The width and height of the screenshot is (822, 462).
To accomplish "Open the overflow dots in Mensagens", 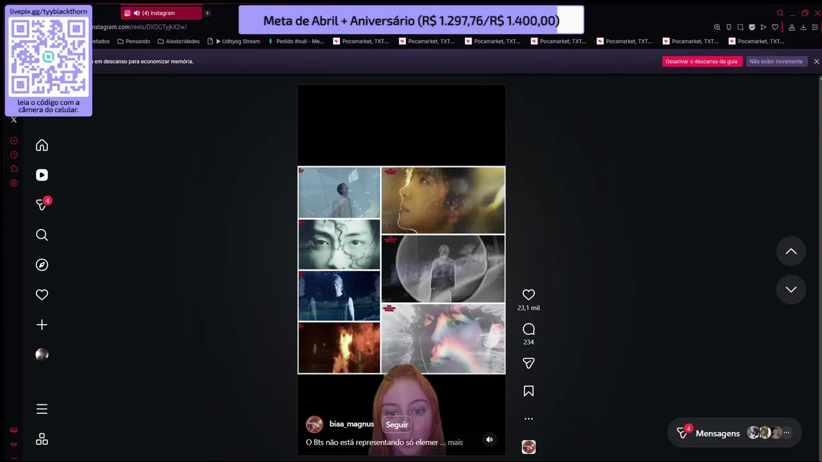I will pyautogui.click(x=786, y=432).
